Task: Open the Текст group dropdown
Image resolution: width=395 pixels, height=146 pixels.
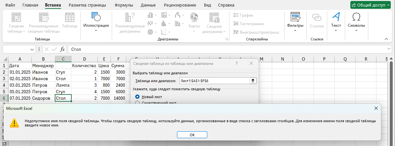Action: click(336, 22)
